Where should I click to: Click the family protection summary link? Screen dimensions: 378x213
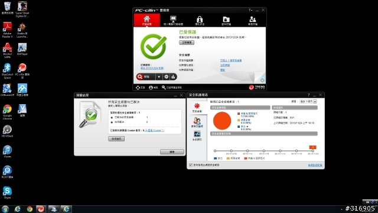[x=223, y=70]
